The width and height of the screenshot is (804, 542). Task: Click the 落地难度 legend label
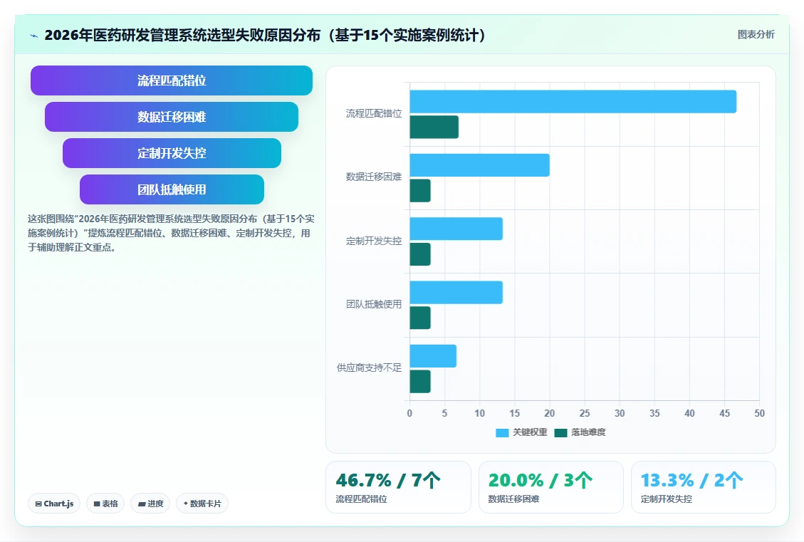[589, 432]
